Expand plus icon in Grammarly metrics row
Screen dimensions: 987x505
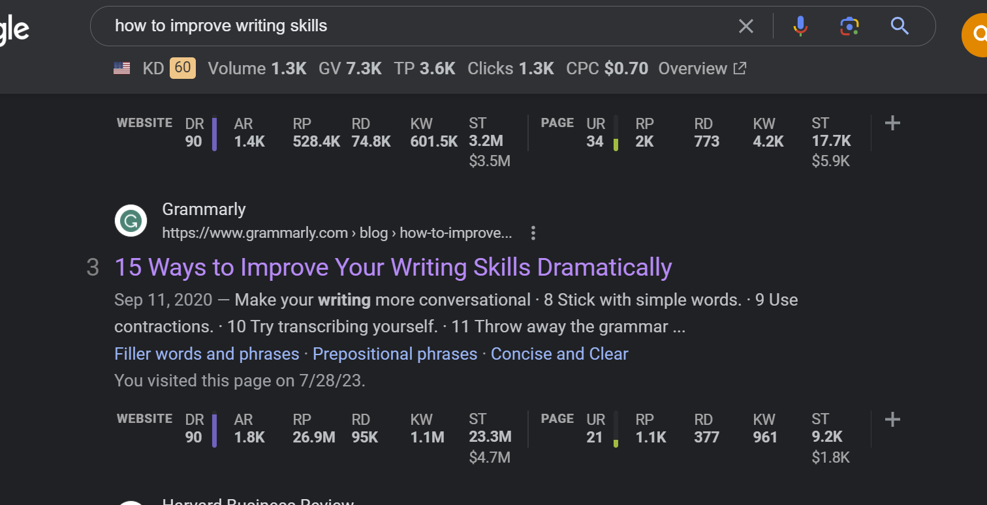pos(892,419)
